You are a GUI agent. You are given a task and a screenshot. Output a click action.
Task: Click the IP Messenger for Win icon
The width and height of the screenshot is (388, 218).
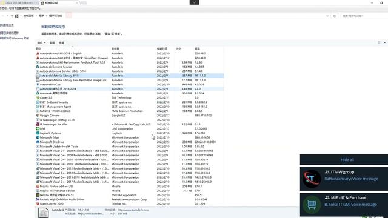(38, 124)
